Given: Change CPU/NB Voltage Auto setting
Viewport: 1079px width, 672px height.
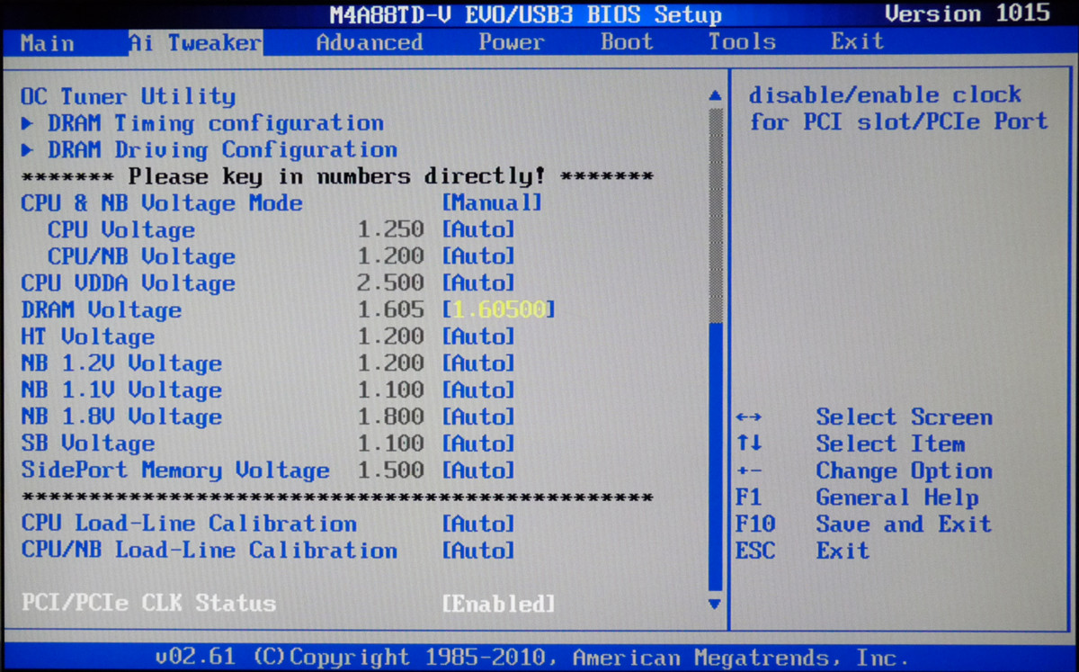Looking at the screenshot, I should (478, 256).
